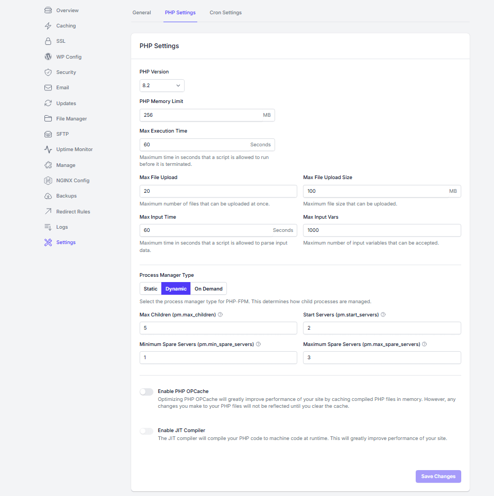The width and height of the screenshot is (494, 496).
Task: Click the PHP Memory Limit input field
Action: tap(201, 115)
